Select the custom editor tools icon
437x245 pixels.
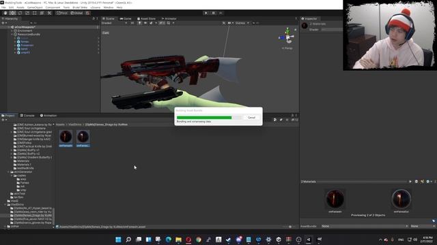(x=49, y=13)
